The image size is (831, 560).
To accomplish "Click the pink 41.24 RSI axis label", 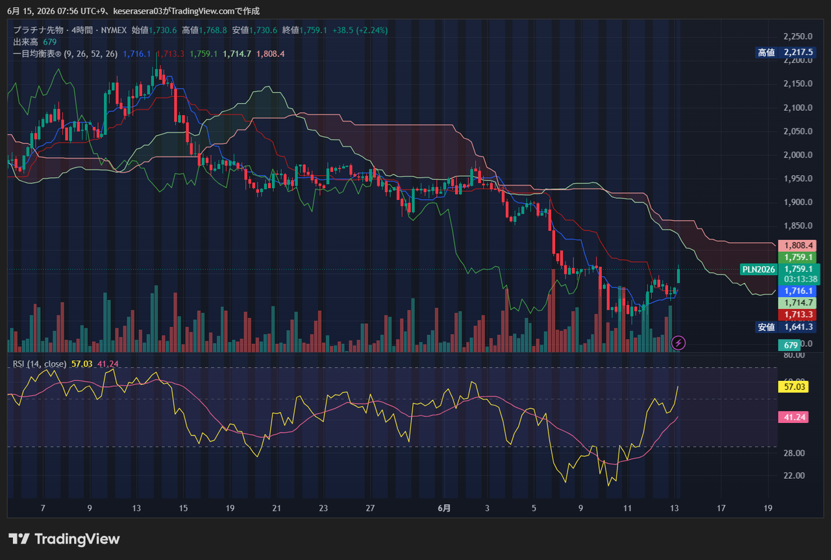I will click(x=793, y=417).
